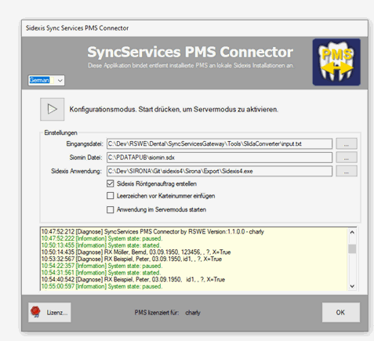Image resolution: width=374 pixels, height=341 pixels.
Task: Click the PMS tooth logo
Action: click(x=336, y=62)
